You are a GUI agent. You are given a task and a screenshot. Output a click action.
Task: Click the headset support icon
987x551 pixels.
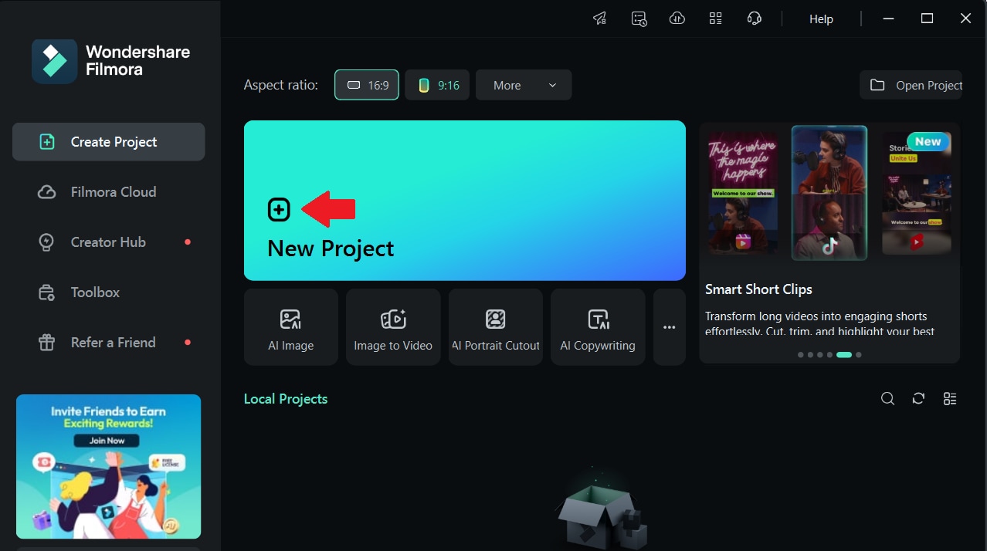(x=755, y=19)
